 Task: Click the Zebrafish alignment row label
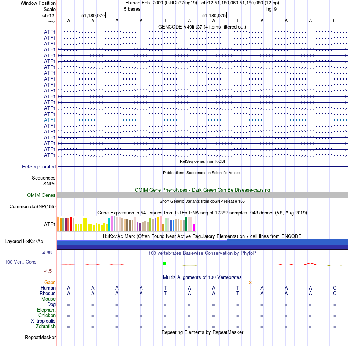[x=46, y=327]
